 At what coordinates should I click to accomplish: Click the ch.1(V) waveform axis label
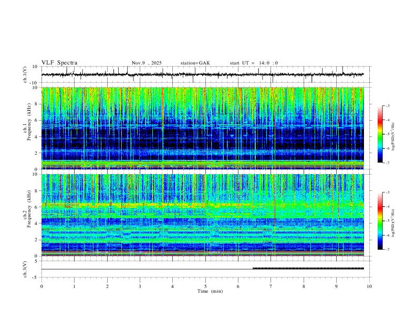coord(25,74)
